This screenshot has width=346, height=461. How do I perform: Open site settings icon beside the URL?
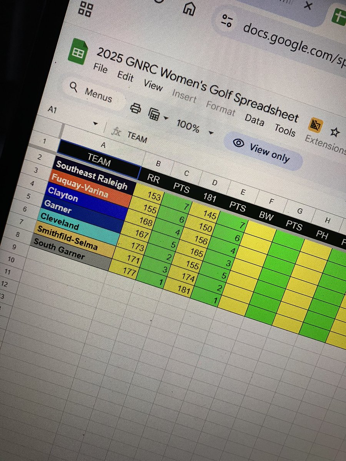coord(227,21)
